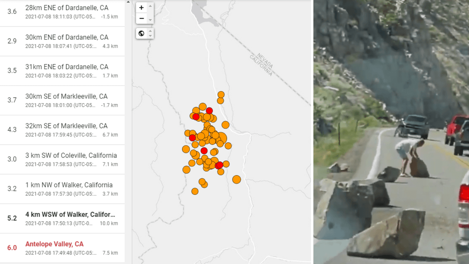
Task: Open the globe world-view map control
Action: pos(142,33)
